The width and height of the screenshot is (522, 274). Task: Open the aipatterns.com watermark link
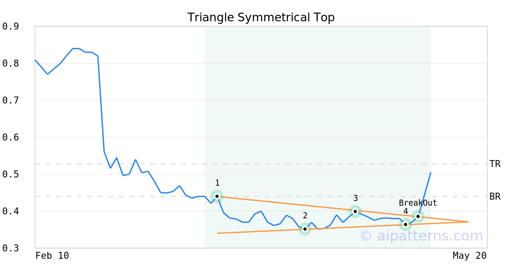[x=421, y=236]
